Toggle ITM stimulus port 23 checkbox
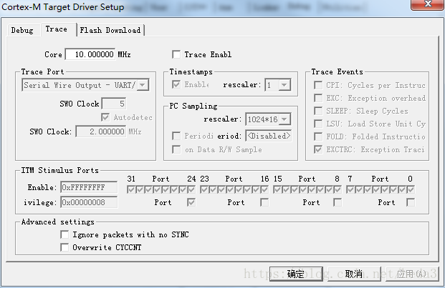Screen dimensions: 445x288 click(x=204, y=189)
